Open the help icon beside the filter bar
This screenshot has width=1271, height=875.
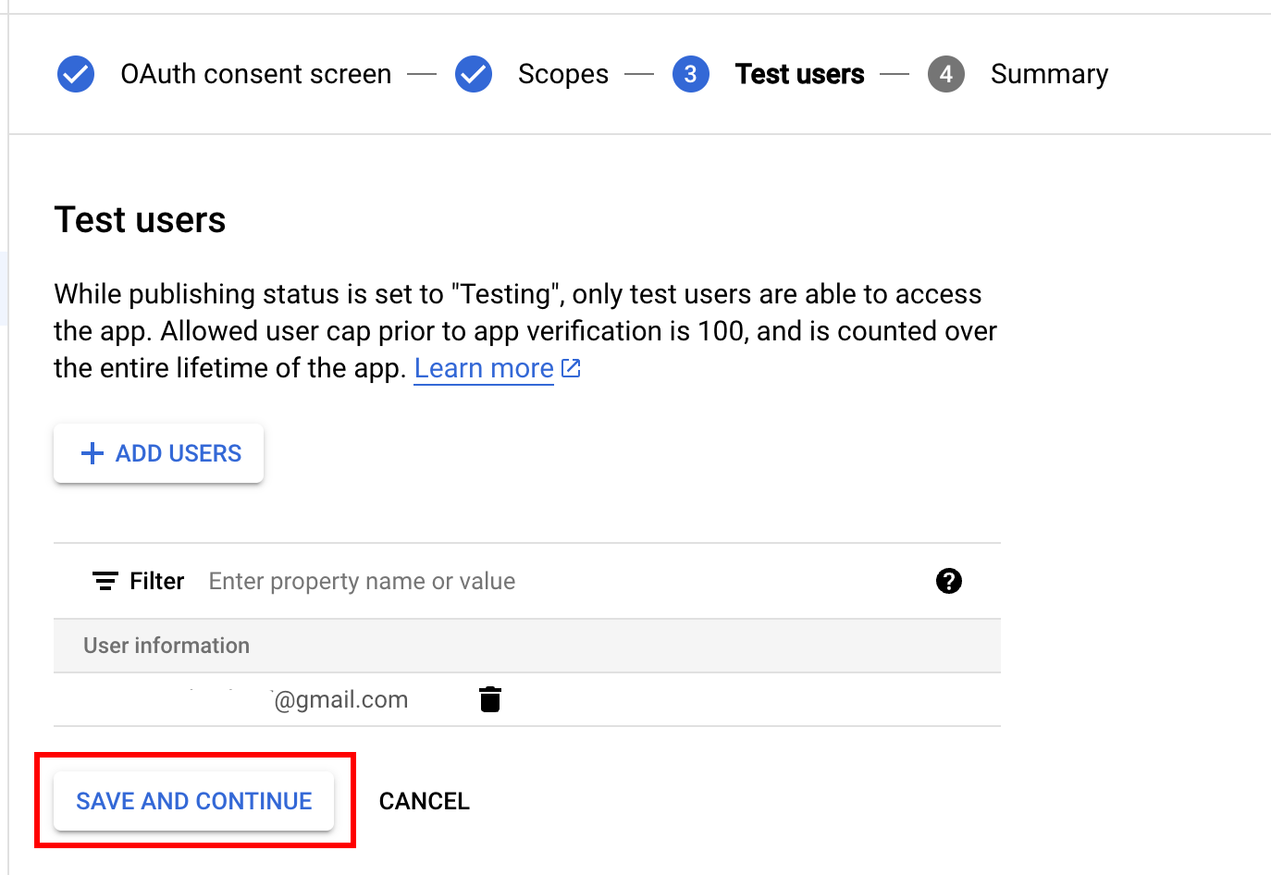[x=948, y=581]
